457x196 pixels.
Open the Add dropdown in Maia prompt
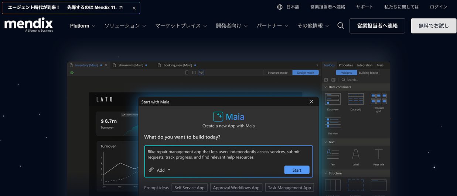point(164,170)
